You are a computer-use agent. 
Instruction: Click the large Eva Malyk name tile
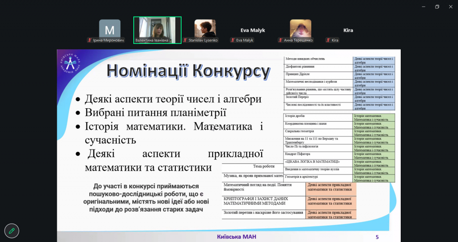point(253,30)
